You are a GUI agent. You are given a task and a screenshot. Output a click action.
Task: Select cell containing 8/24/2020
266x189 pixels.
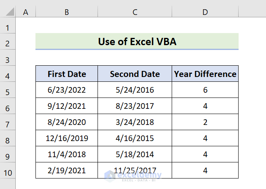click(66, 122)
